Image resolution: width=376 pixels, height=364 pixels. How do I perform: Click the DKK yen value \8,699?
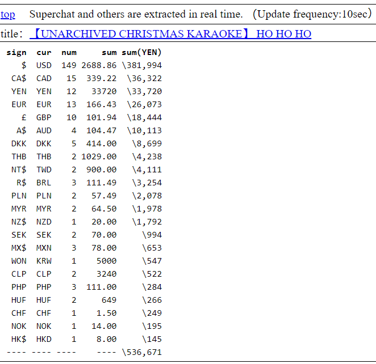click(x=147, y=143)
